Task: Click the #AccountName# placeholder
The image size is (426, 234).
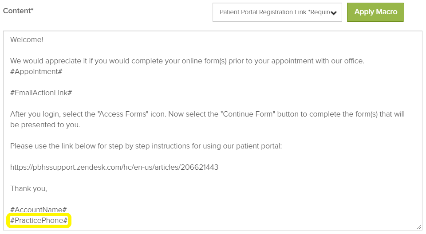Action: point(38,210)
